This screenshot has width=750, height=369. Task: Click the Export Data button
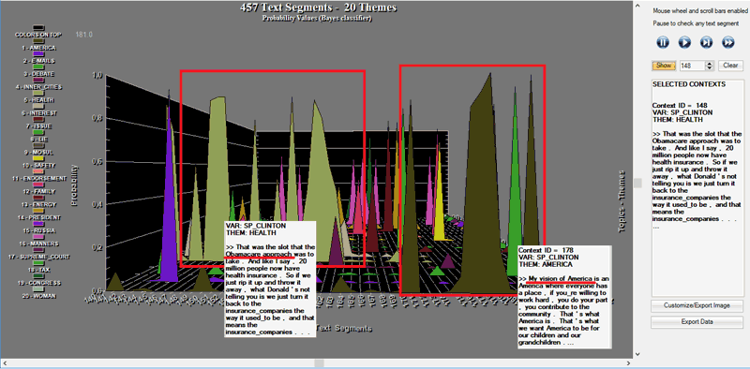[x=697, y=322]
